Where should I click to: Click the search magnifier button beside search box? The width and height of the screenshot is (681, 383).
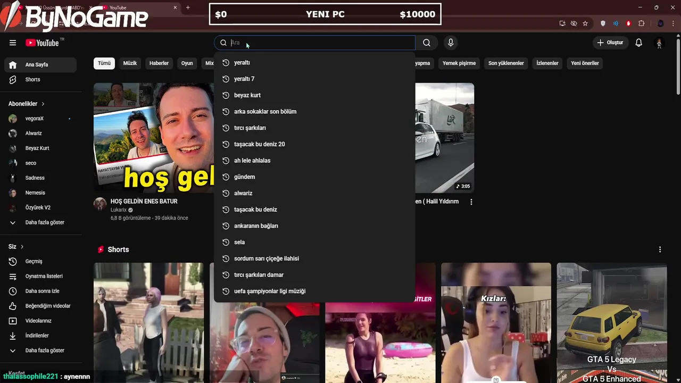pos(427,43)
